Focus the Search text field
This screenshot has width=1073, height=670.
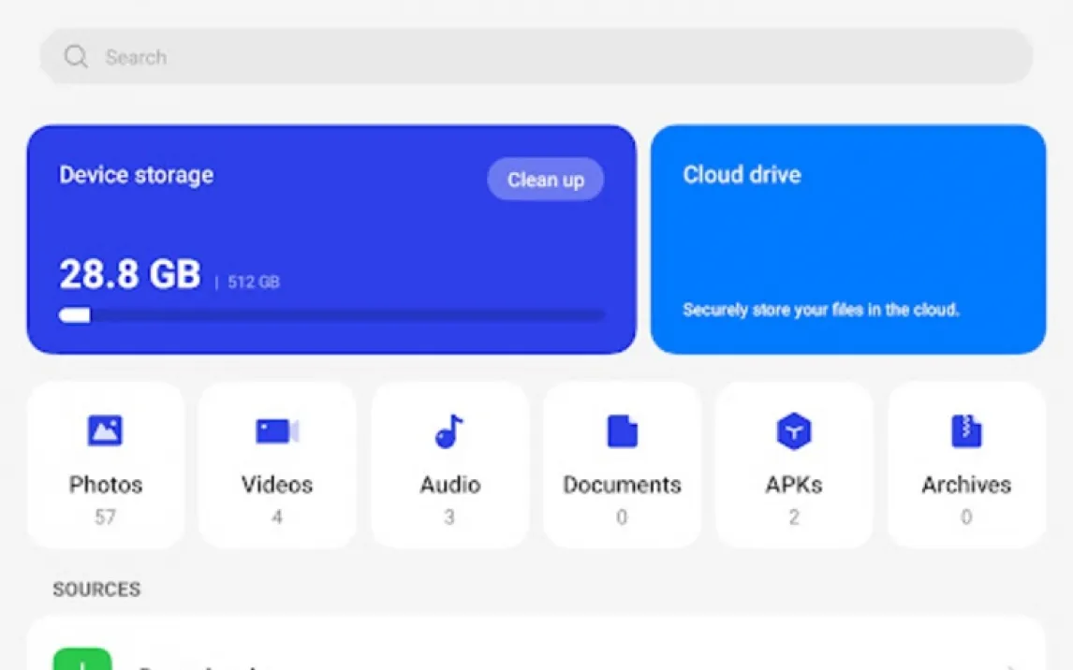point(536,57)
